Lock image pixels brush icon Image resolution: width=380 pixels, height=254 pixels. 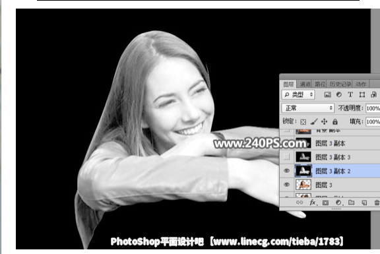coord(314,121)
